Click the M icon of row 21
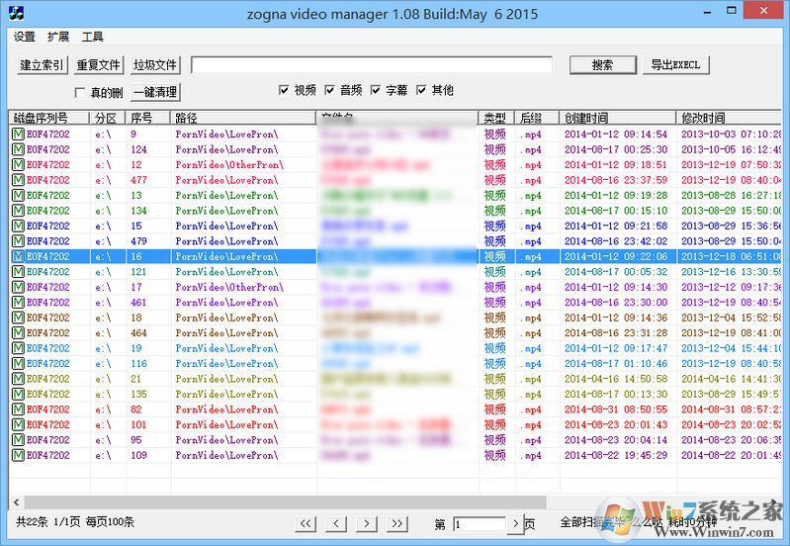This screenshot has height=546, width=790. point(18,379)
